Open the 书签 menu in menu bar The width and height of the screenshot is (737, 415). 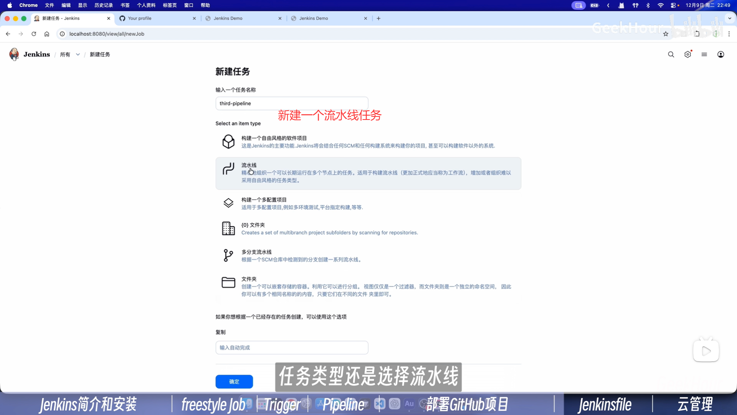pyautogui.click(x=125, y=5)
